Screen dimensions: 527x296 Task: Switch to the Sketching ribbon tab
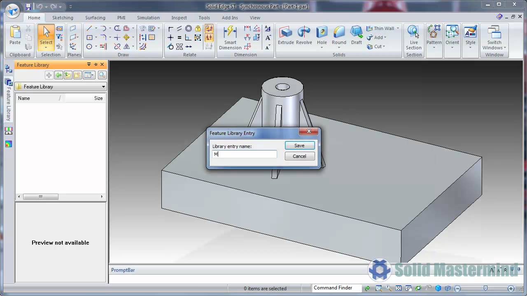[x=63, y=18]
